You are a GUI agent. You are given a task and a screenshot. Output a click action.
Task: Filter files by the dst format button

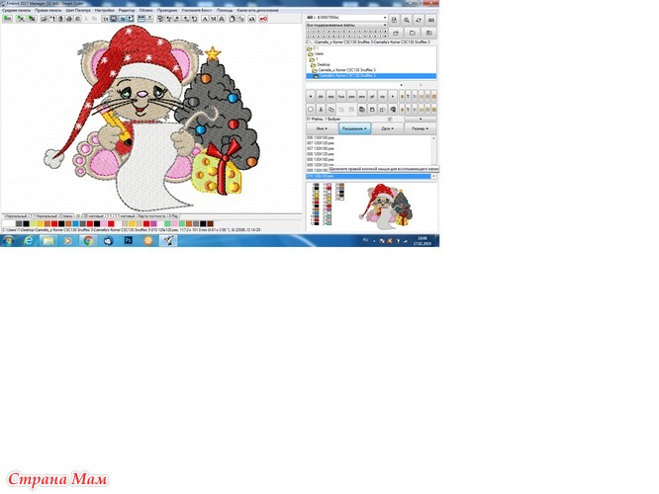(321, 96)
